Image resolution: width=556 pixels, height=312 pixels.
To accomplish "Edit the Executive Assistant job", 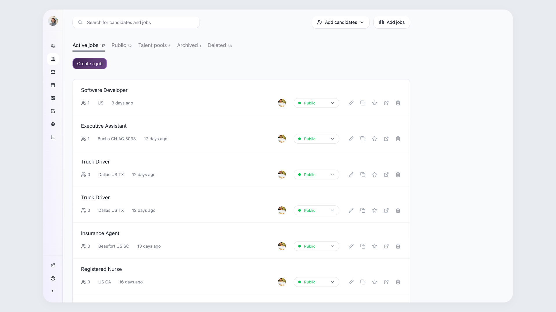I will (x=351, y=139).
